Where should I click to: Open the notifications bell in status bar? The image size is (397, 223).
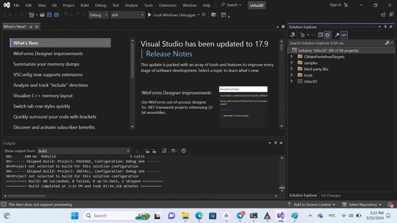click(x=390, y=204)
